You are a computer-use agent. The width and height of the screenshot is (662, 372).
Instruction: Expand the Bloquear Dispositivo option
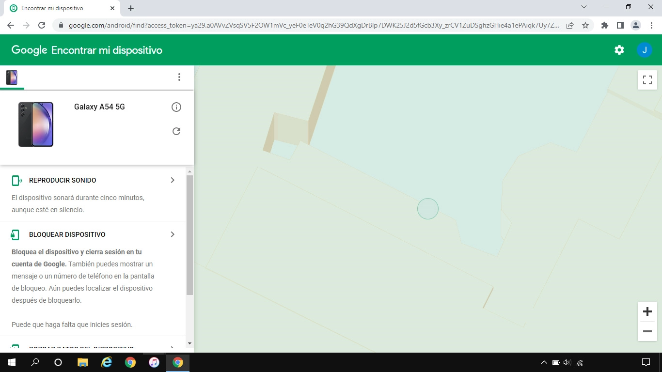pos(173,234)
